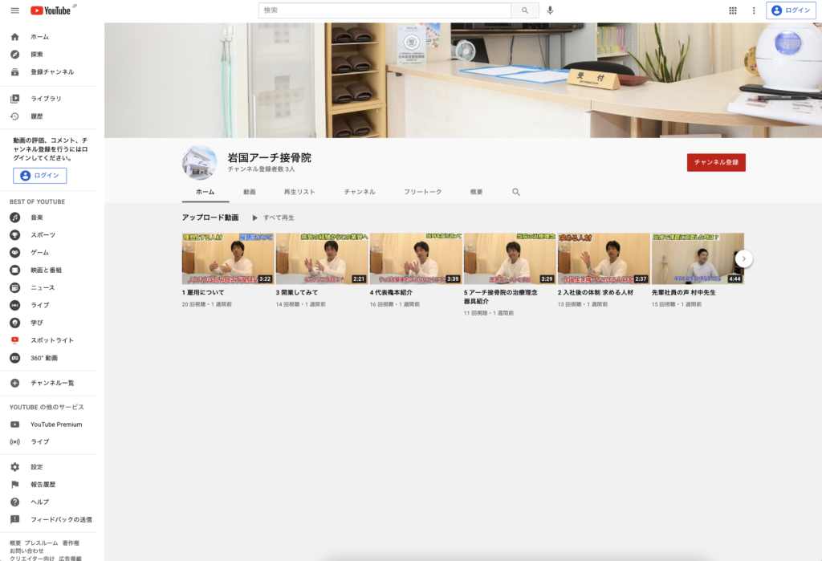Click the ライブ icon under Best of YouTube
This screenshot has height=561, width=822.
click(x=14, y=305)
